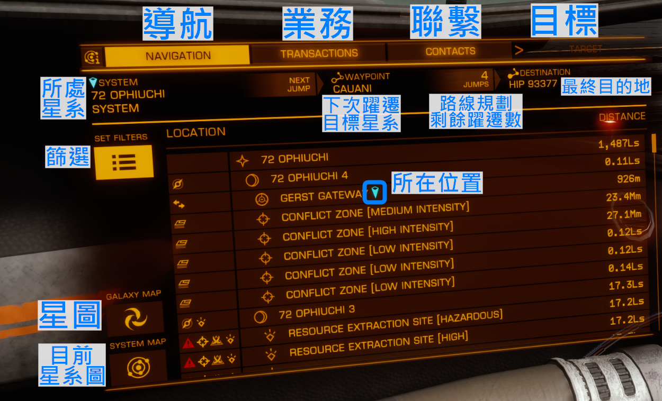Click the crosshair icon of Medium Intensity conflict zone
This screenshot has width=662, height=401.
[x=262, y=218]
